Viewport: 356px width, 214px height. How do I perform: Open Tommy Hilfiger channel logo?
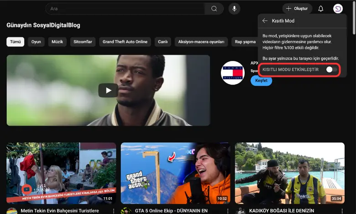tap(233, 73)
